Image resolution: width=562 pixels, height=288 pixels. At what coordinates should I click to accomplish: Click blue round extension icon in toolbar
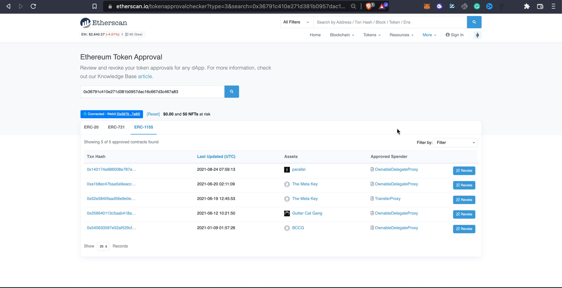[490, 6]
